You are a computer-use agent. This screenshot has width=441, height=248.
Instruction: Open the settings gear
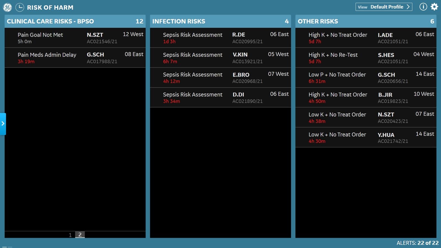434,7
